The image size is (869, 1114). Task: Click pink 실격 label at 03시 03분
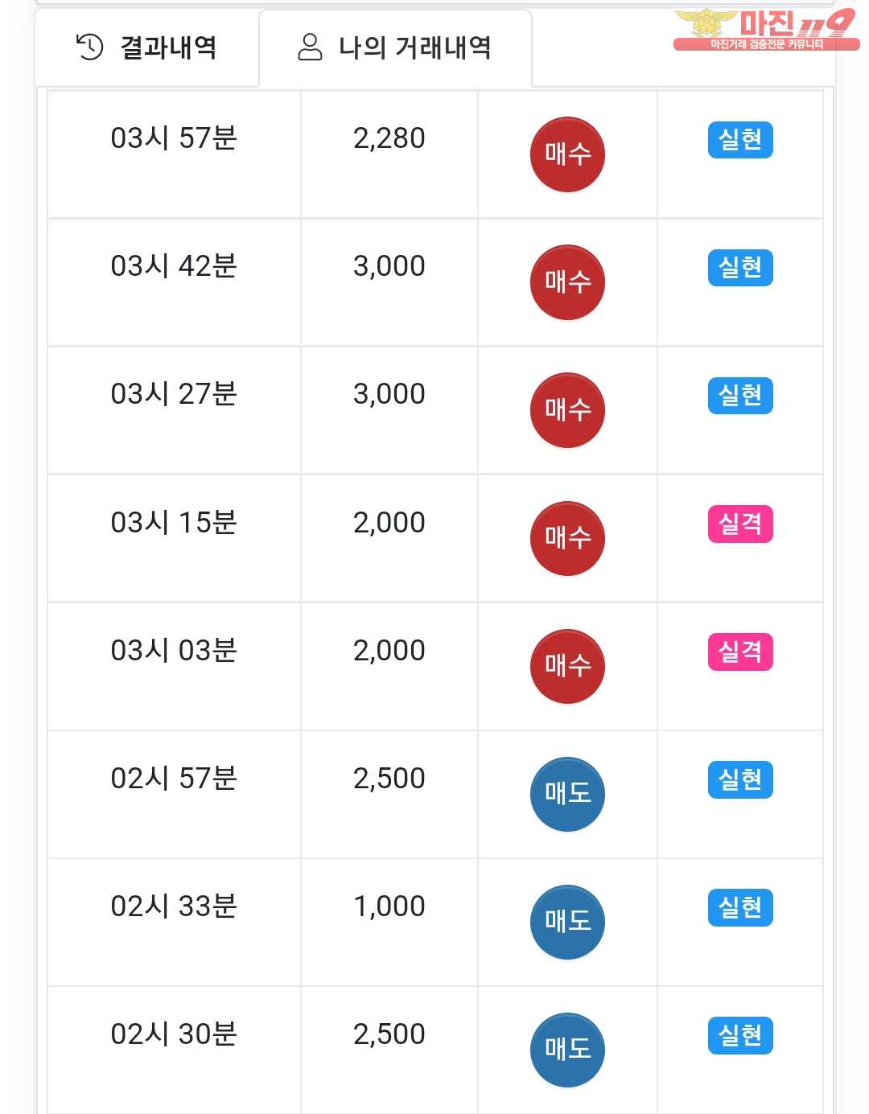point(740,652)
